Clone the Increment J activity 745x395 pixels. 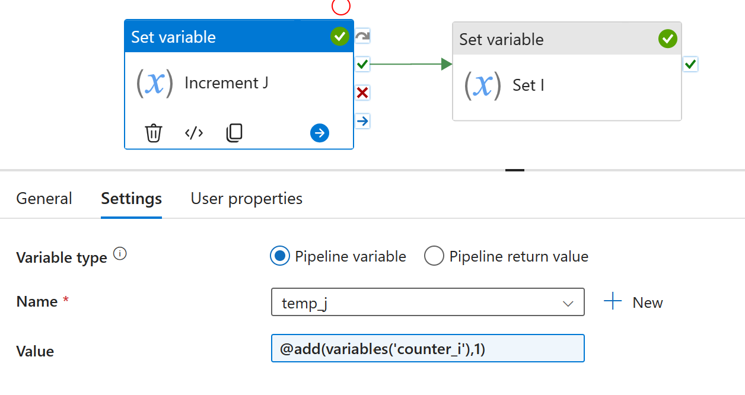[x=234, y=133]
